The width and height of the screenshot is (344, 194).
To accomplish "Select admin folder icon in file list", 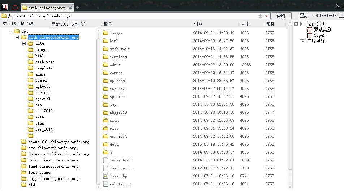I will (106, 65).
